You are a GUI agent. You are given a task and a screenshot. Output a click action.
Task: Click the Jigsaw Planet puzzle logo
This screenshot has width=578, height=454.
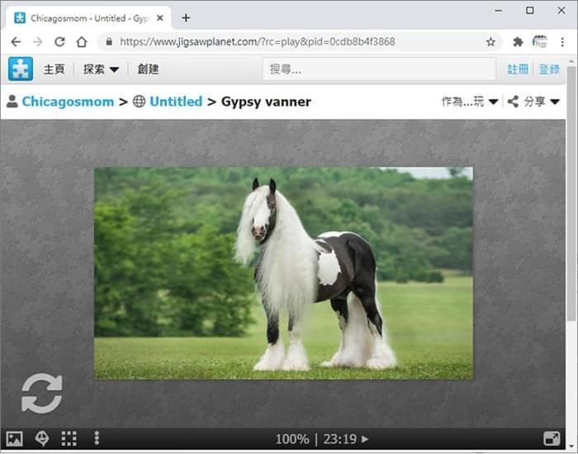point(21,69)
